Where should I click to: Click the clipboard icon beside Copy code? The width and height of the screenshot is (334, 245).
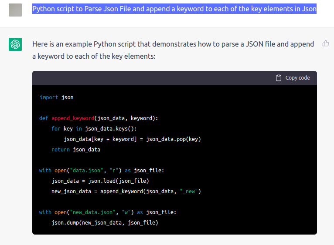point(278,78)
